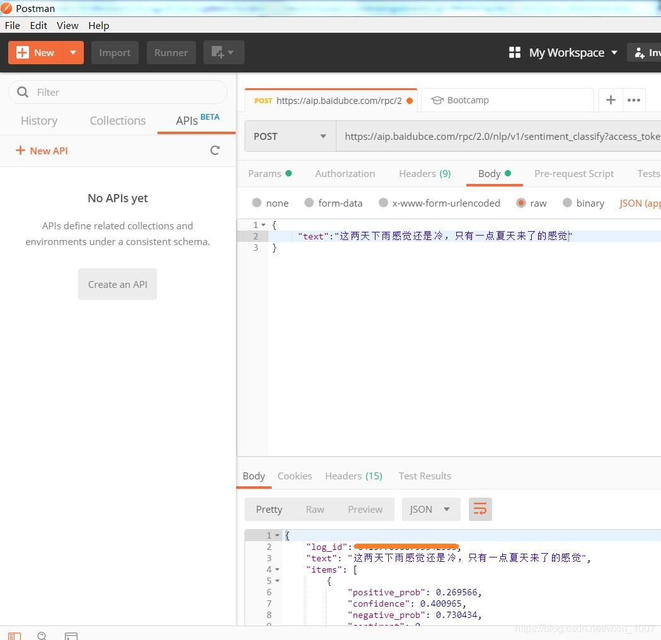Open Find and Replace in status bar
The width and height of the screenshot is (661, 640).
click(42, 636)
